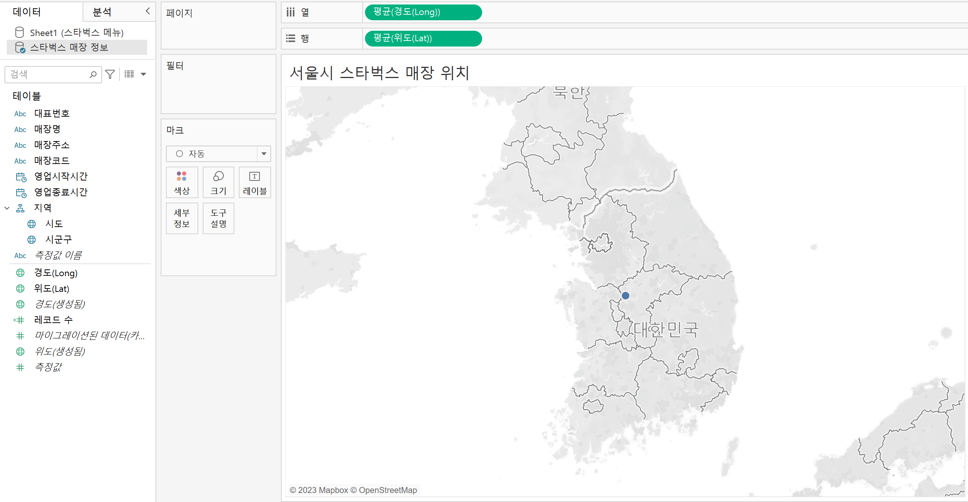Click the Mapbox OpenStreetMap attribution text
Image resolution: width=968 pixels, height=502 pixels.
click(353, 490)
